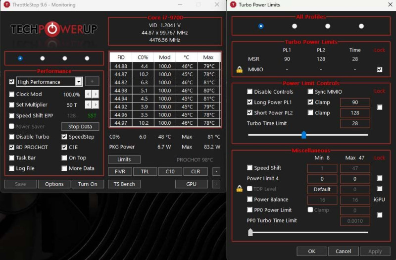396x260 pixels.
Task: Select third profile in ThrottleStop main window
Action: point(65,58)
